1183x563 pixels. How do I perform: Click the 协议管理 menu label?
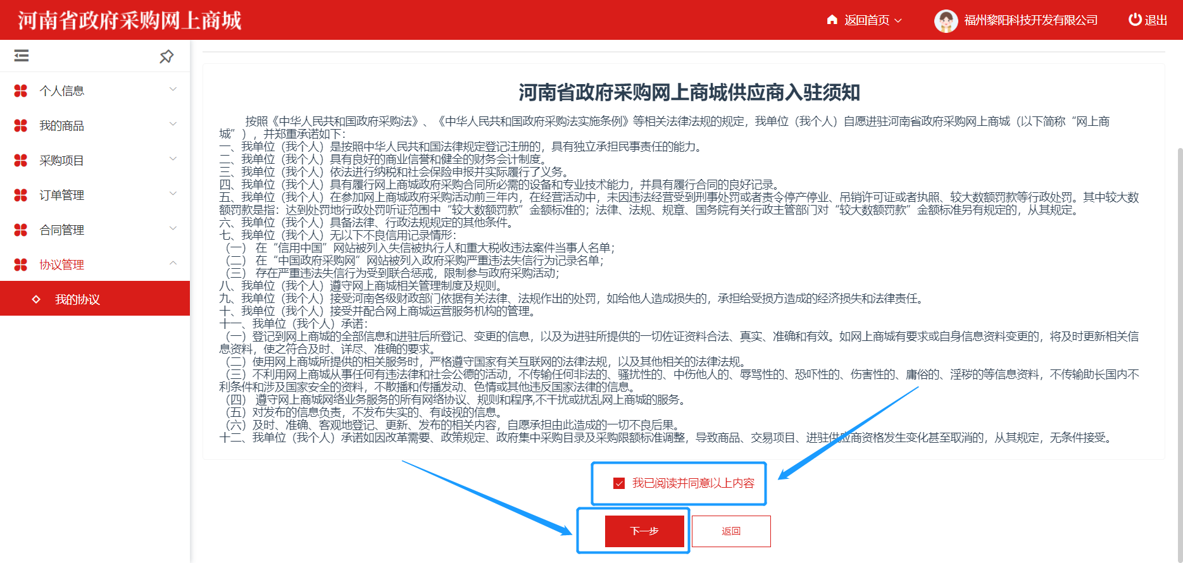click(61, 265)
